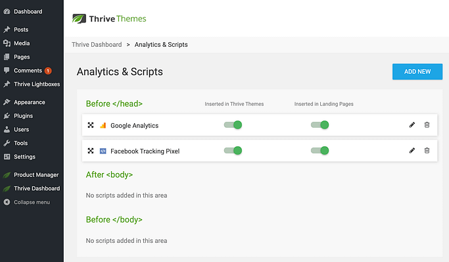Click the 'After <body>' section heading

(109, 174)
